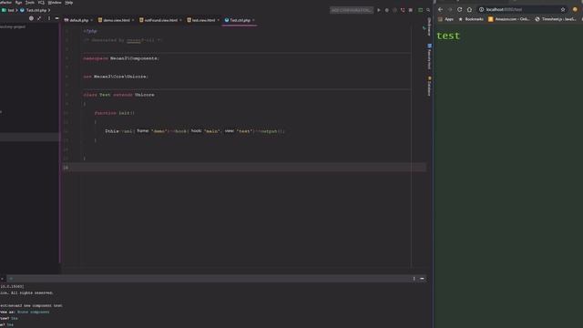The width and height of the screenshot is (583, 328).
Task: Close the notFound.view.html tab
Action: pyautogui.click(x=180, y=20)
